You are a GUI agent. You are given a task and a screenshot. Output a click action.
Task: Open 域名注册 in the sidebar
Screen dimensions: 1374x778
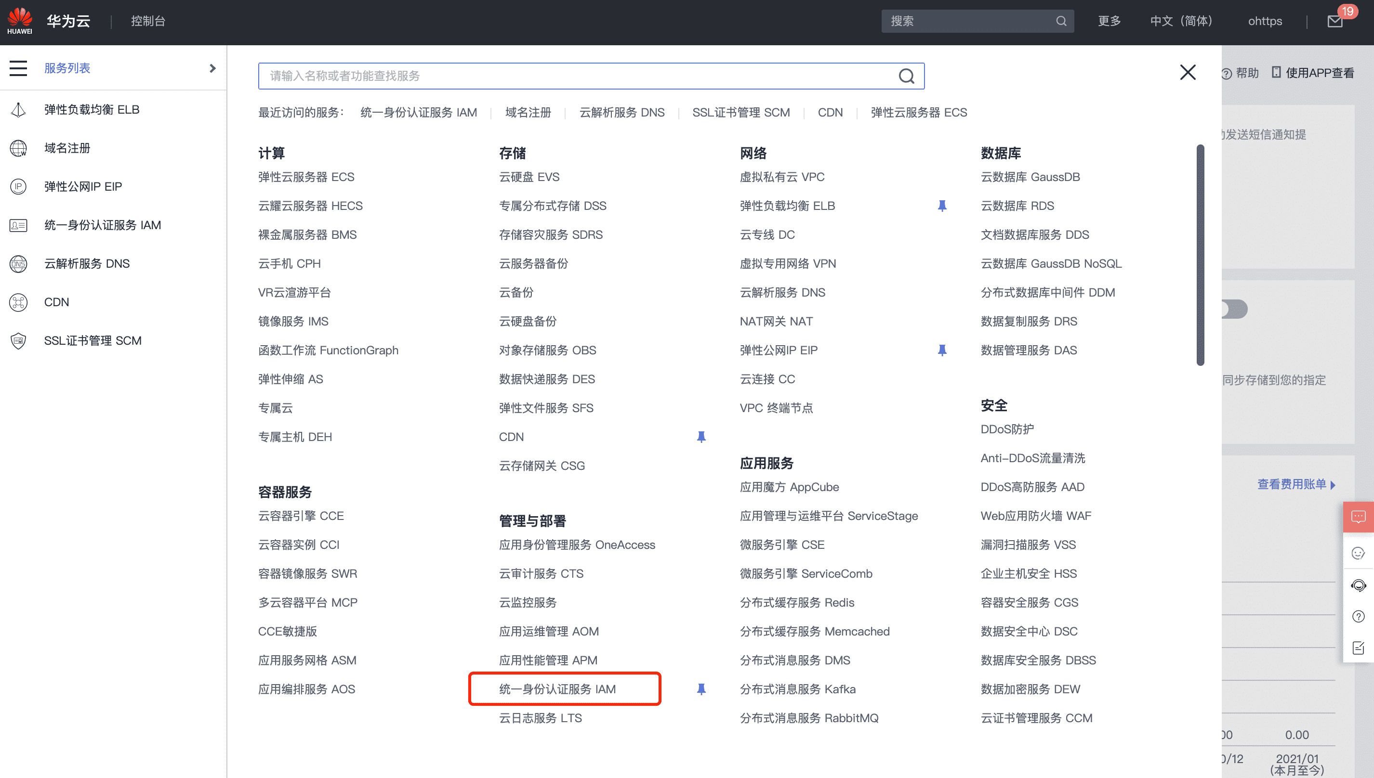click(x=67, y=148)
